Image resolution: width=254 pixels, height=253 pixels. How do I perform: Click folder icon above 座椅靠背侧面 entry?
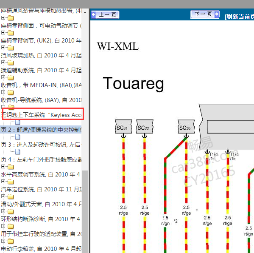tap(11, 18)
